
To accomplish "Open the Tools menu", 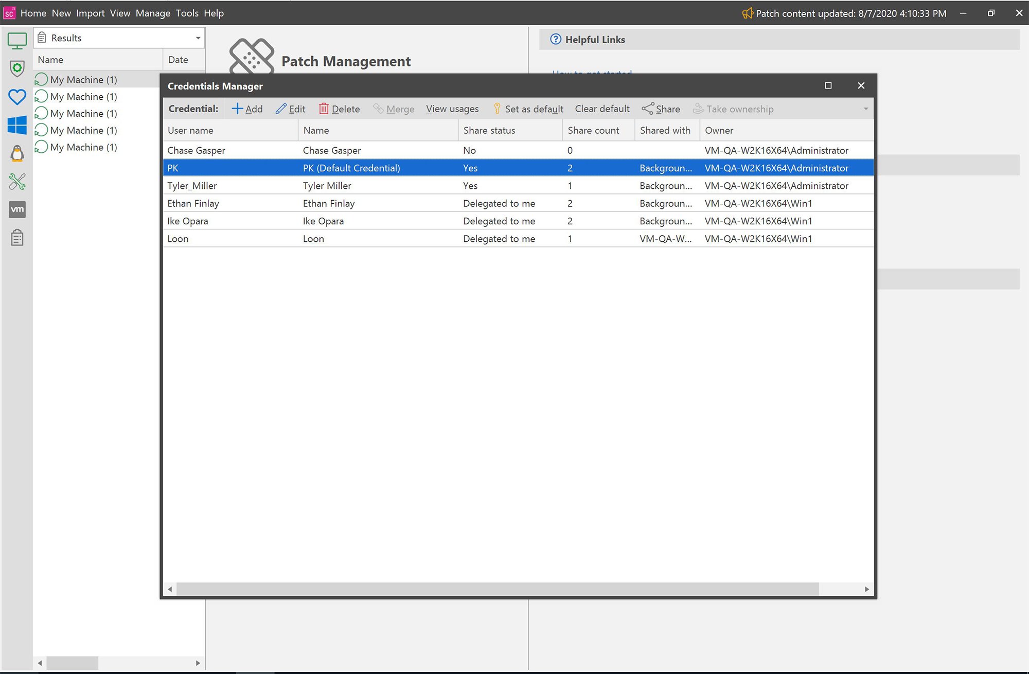I will pyautogui.click(x=187, y=13).
